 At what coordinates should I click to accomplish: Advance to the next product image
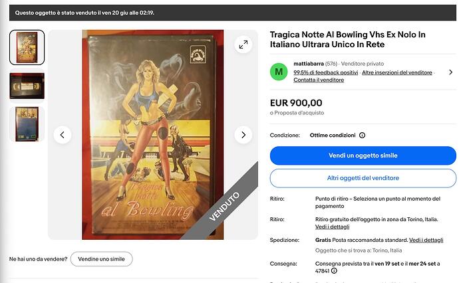click(x=243, y=135)
